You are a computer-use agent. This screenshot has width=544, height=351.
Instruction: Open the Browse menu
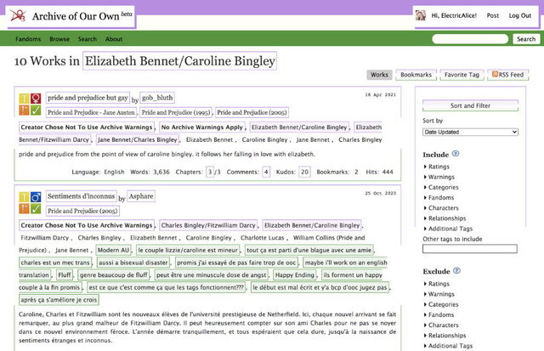point(59,39)
